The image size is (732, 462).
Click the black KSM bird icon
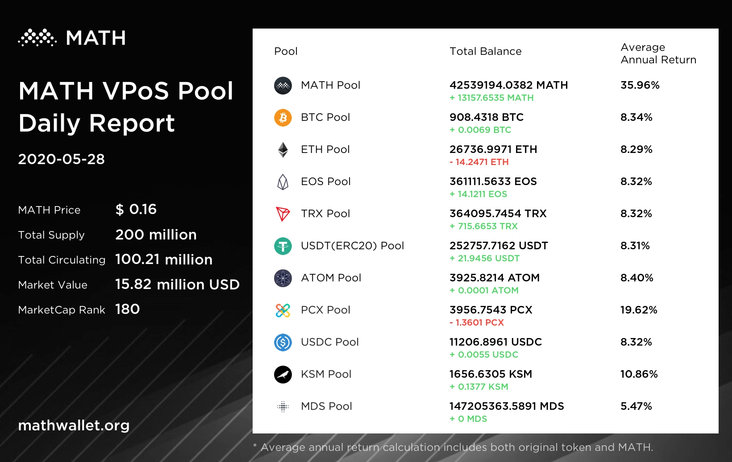[283, 375]
